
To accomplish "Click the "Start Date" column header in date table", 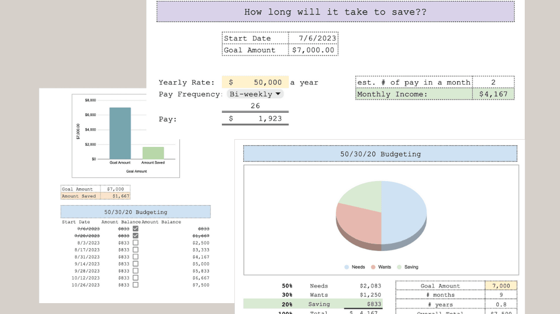I will coord(76,222).
